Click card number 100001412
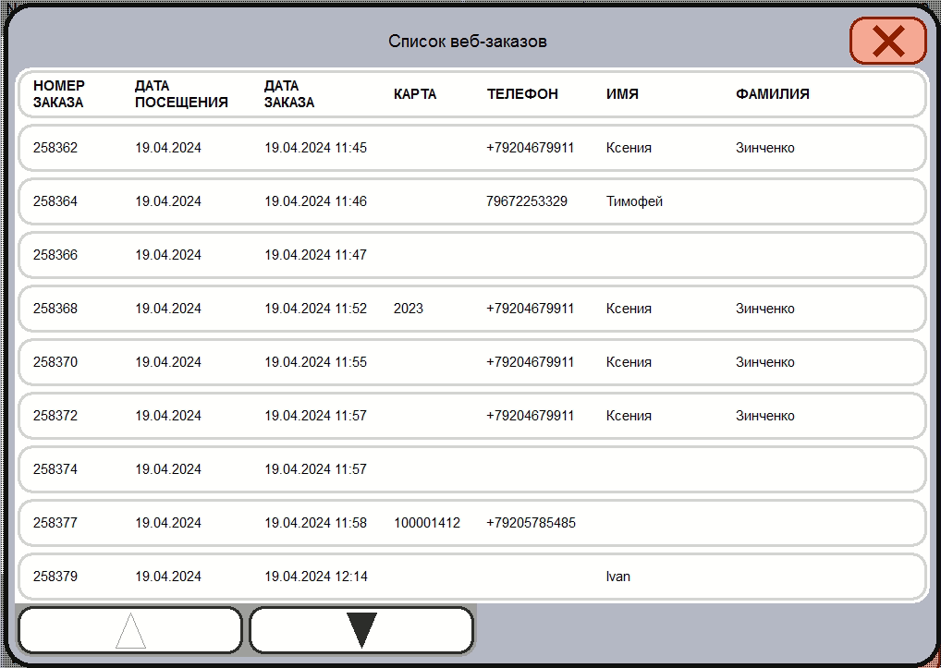The image size is (941, 668). coord(427,523)
